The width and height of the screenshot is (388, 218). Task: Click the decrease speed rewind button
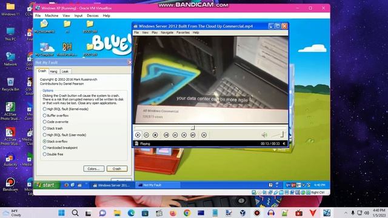[x=175, y=135]
